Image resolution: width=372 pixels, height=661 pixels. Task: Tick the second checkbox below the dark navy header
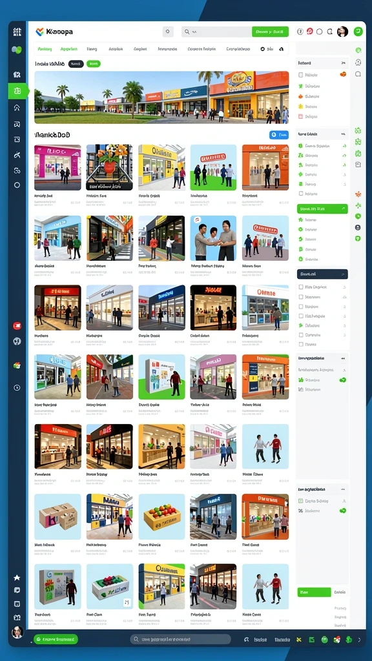(x=301, y=297)
